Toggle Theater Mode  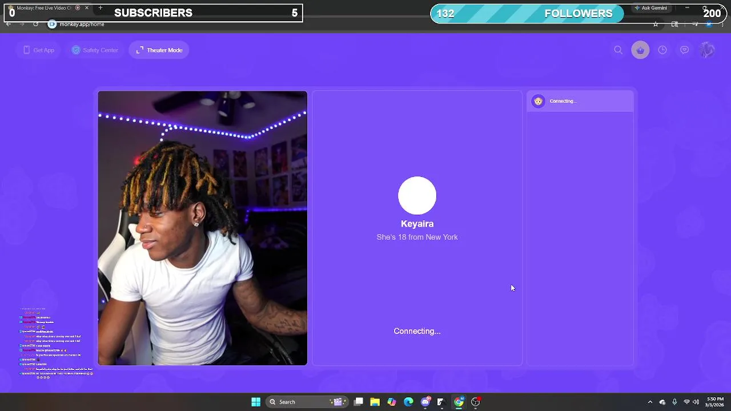(x=159, y=50)
